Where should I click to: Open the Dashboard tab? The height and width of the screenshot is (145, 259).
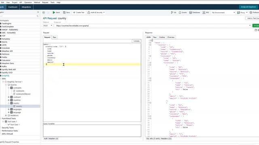coord(13,7)
